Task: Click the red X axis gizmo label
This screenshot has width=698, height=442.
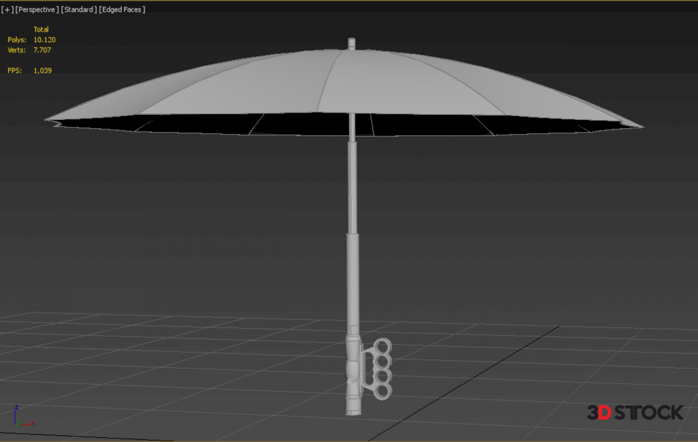Action: coord(33,423)
